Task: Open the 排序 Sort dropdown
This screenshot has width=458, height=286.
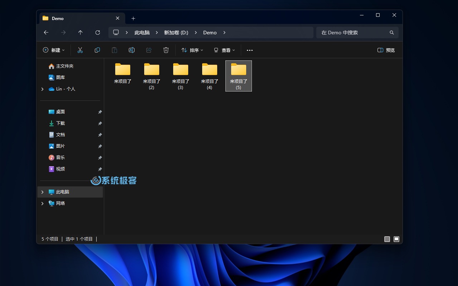Action: click(192, 50)
